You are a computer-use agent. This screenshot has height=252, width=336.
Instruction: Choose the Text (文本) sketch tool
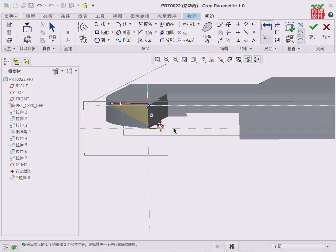point(145,40)
